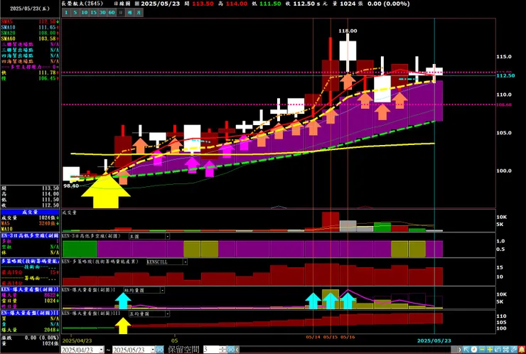Screen dimensions: 526x354
Task: Click the 112.50 price tag on right axis
Action: 505,76
